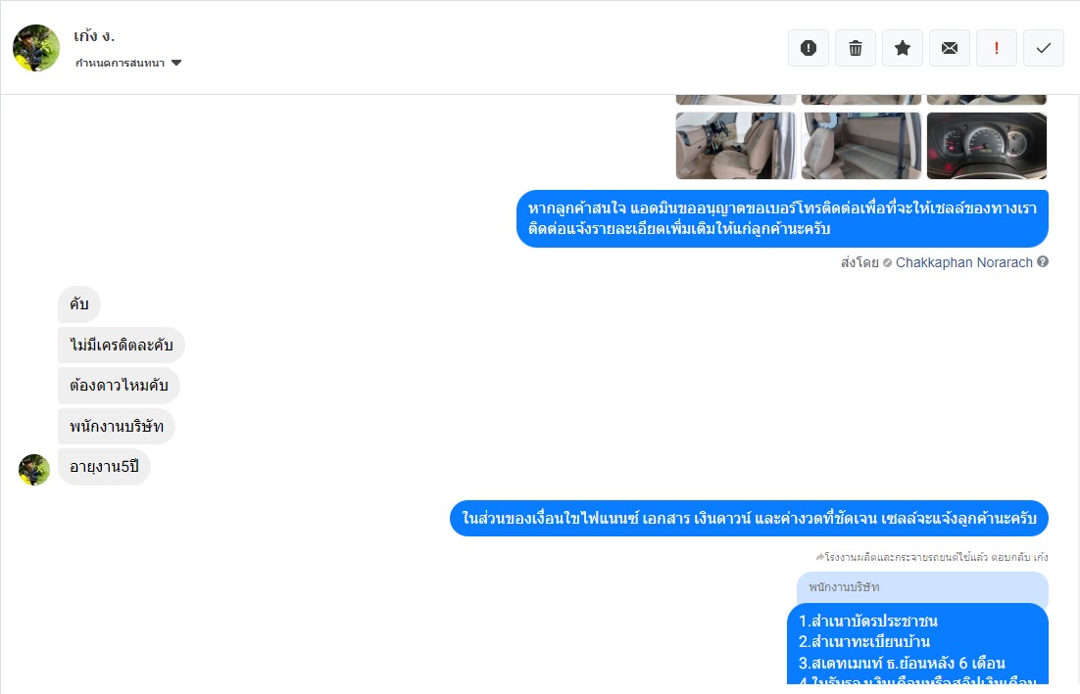Screen dimensions: 1080x694
Task: Click the reply arrow label above quoted message
Action: (931, 557)
